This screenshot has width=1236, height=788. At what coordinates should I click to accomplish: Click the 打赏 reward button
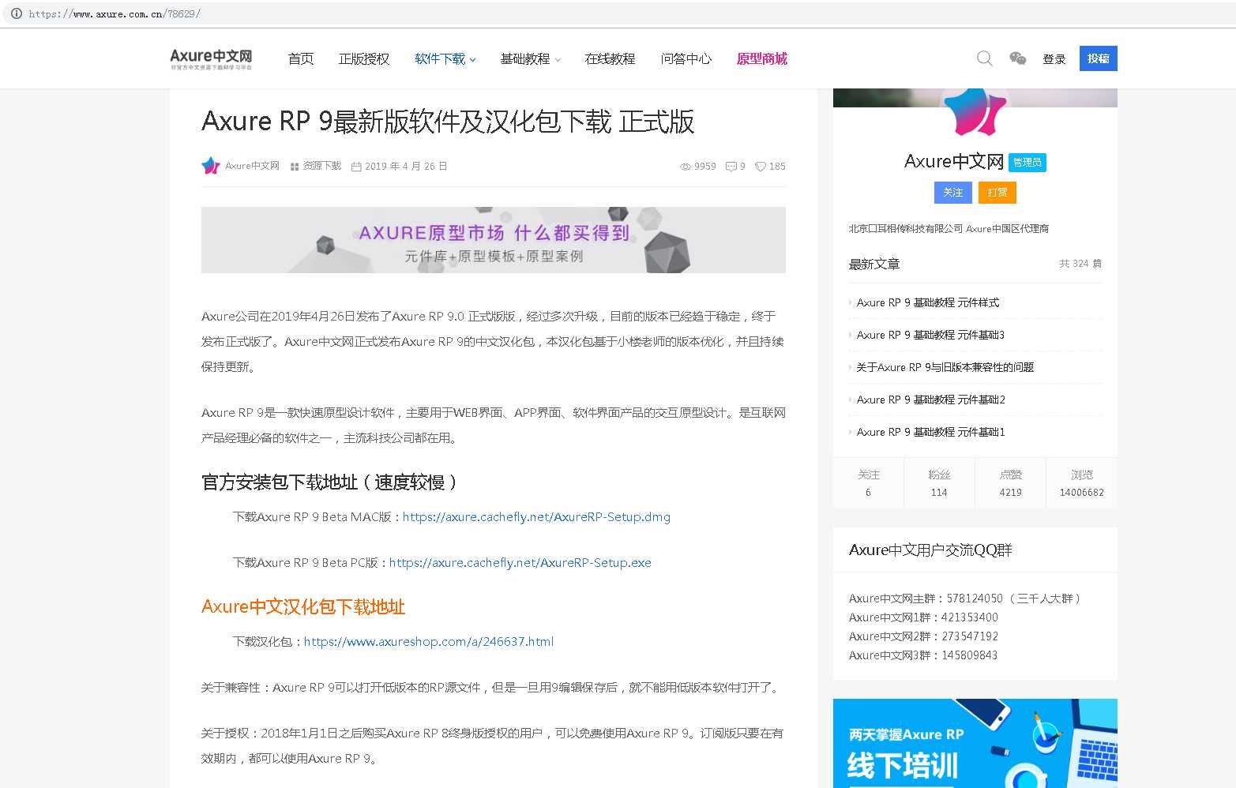coord(997,193)
